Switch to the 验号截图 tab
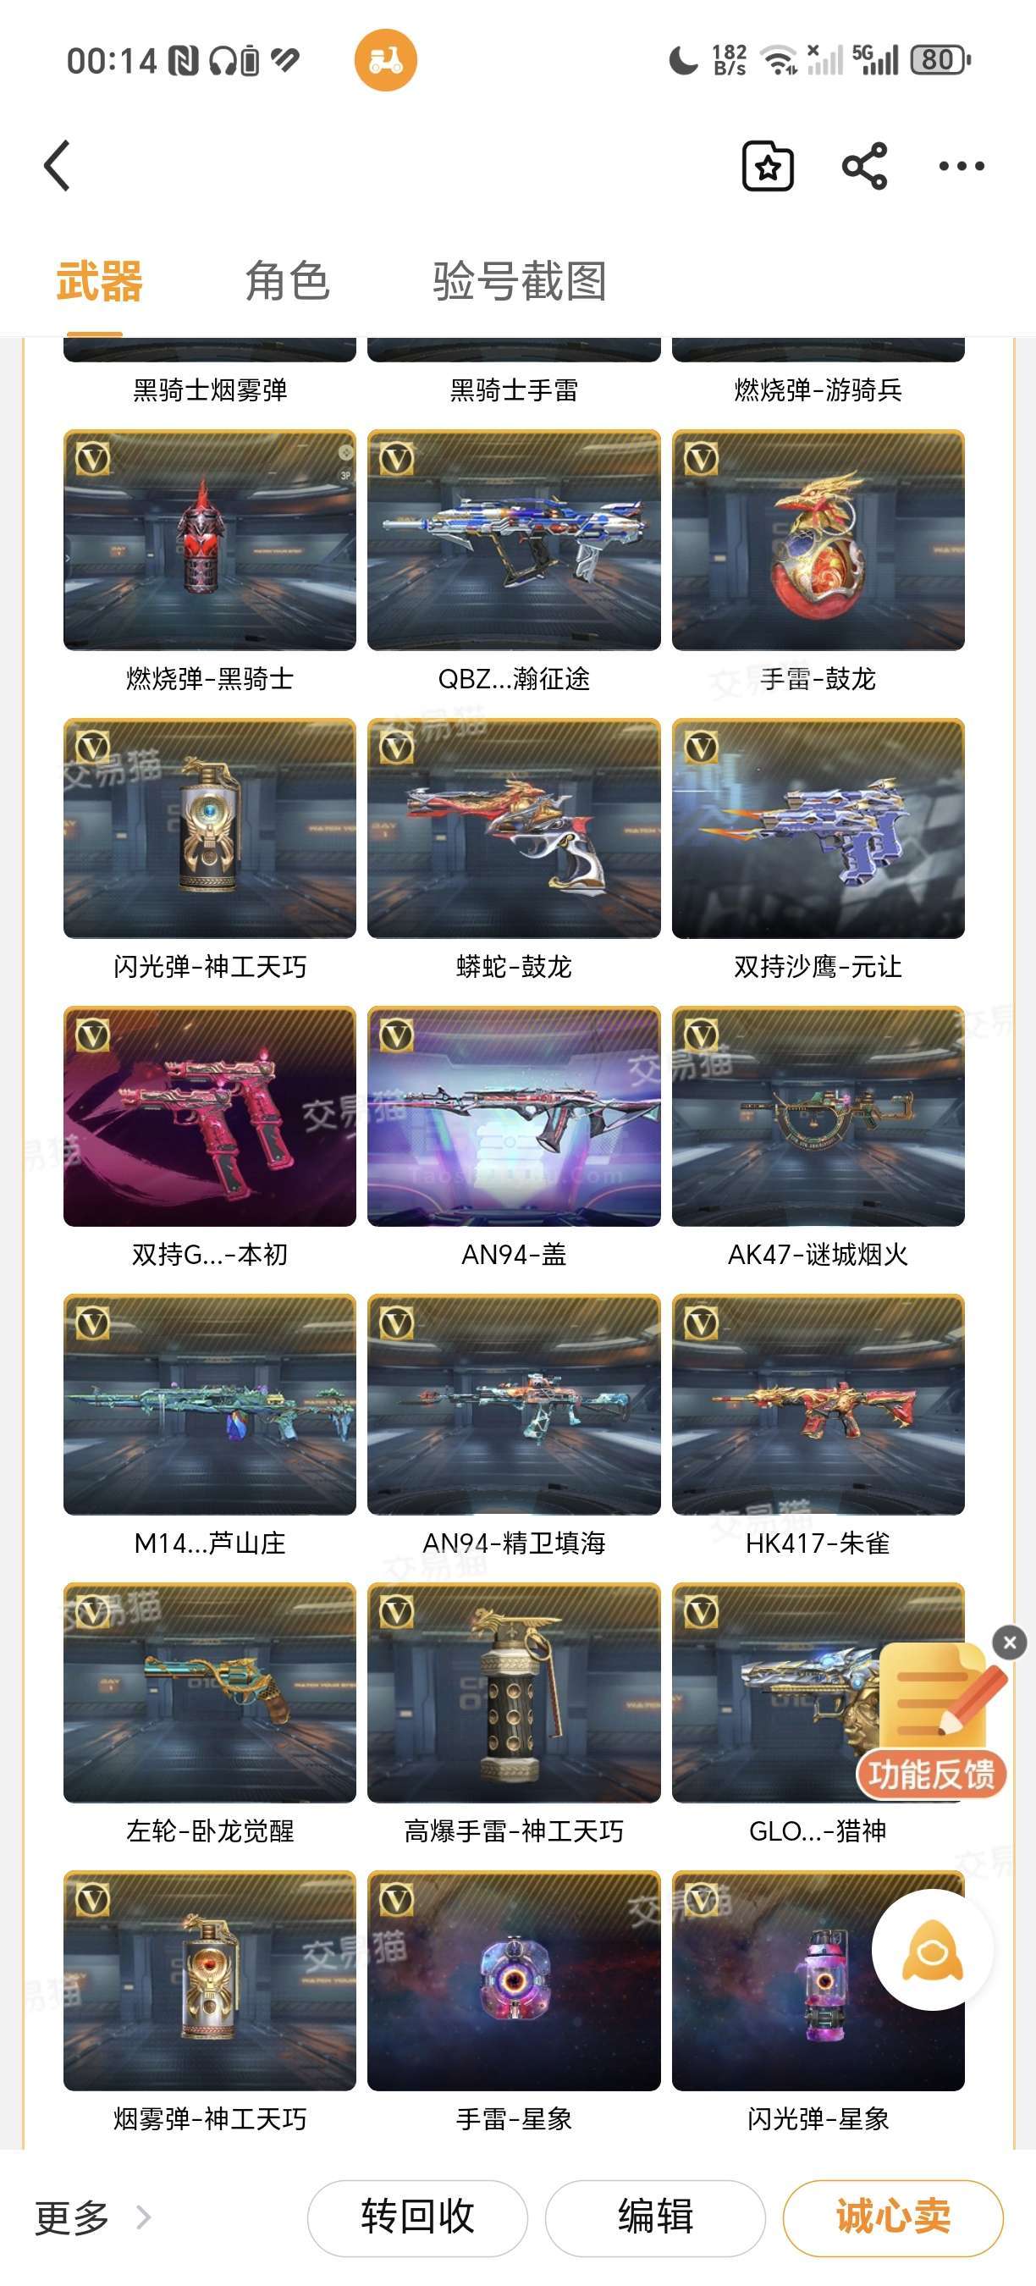This screenshot has height=2286, width=1036. pos(520,281)
